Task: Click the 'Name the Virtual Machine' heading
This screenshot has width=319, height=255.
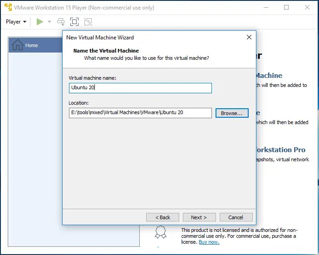Action: (106, 51)
